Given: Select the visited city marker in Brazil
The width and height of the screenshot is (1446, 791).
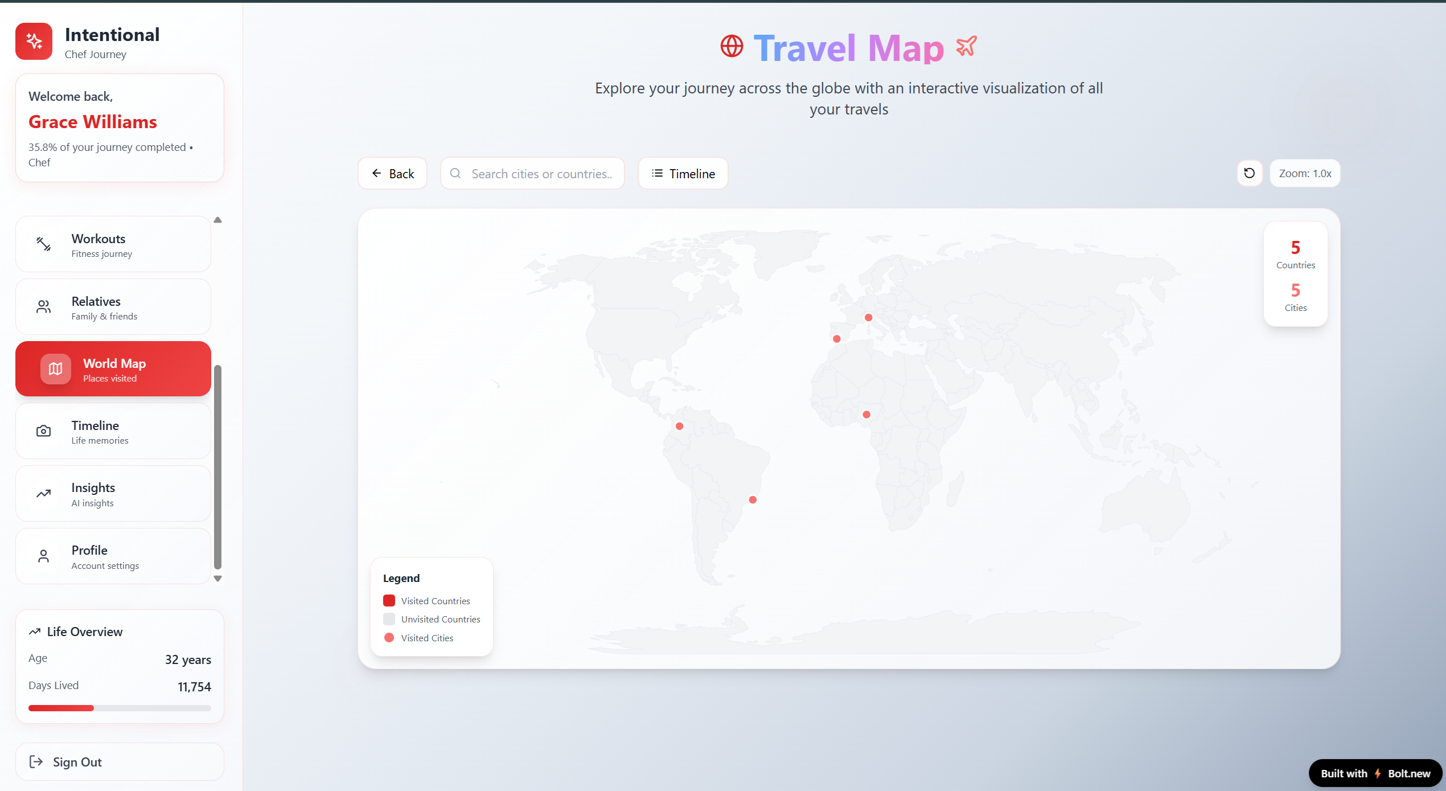Looking at the screenshot, I should coord(753,500).
